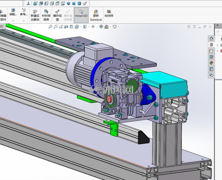Select the flashlight icon in view toolbar
Screen dimensions: 222x180
coord(85,4)
